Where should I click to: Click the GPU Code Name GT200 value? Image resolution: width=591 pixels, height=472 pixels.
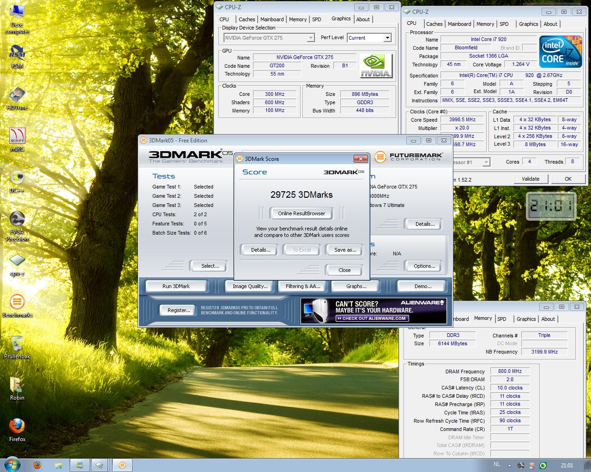point(277,65)
